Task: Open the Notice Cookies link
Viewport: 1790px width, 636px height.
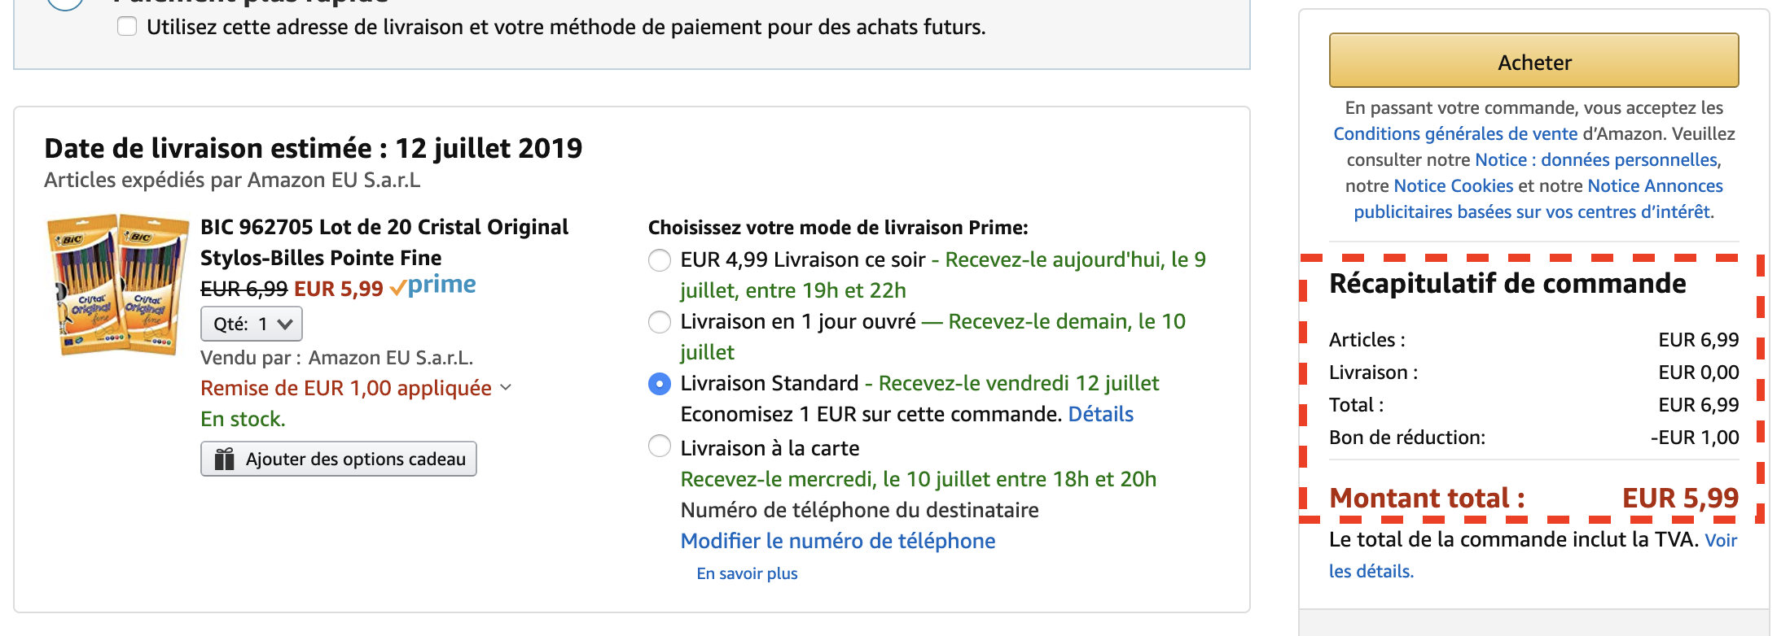Action: pyautogui.click(x=1454, y=185)
